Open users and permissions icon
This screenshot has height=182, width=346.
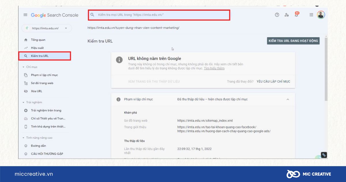[287, 15]
